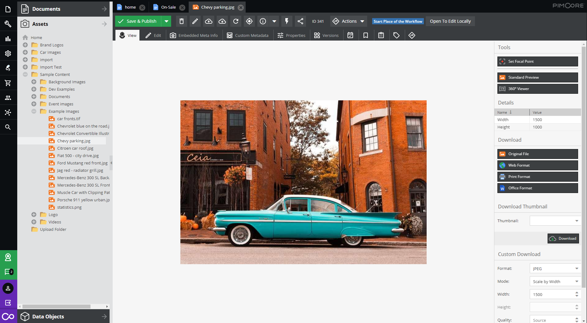Click the share icon in toolbar
Image resolution: width=587 pixels, height=323 pixels.
[x=300, y=21]
